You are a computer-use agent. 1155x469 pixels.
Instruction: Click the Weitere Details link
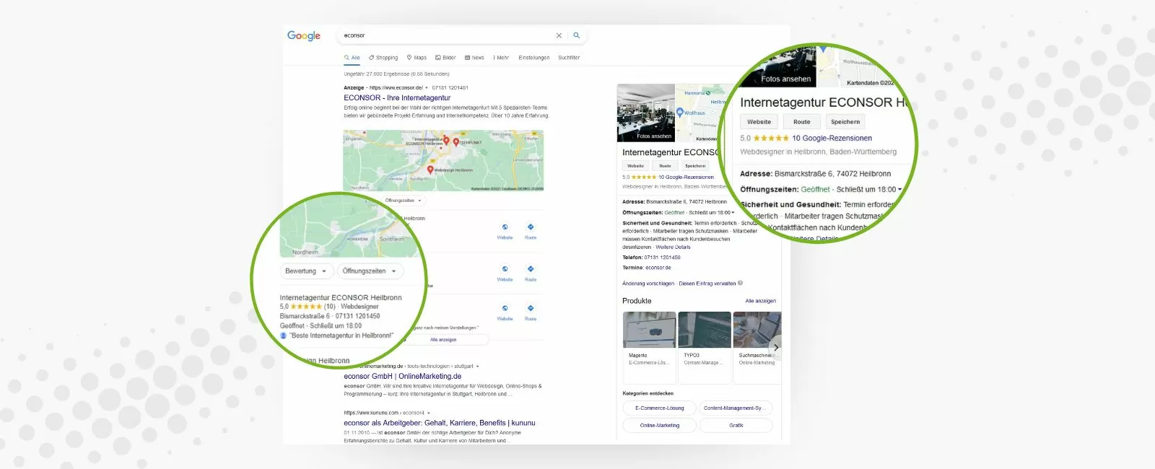[673, 247]
